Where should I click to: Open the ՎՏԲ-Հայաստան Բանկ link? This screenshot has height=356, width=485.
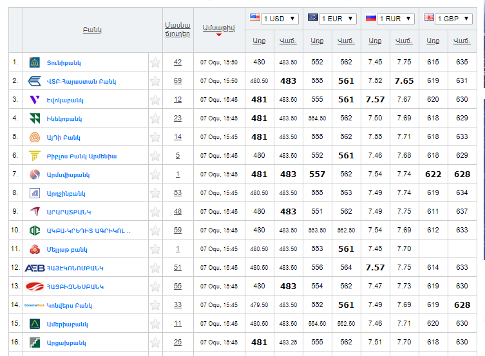pos(81,82)
